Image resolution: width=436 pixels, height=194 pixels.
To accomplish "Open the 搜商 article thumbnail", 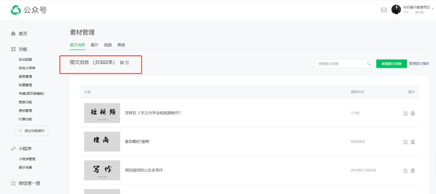I will point(102,142).
